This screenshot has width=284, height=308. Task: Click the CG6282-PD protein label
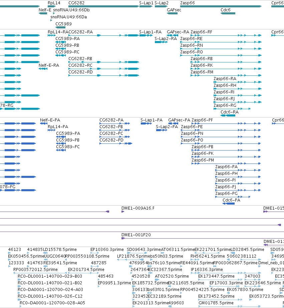click(x=111, y=140)
